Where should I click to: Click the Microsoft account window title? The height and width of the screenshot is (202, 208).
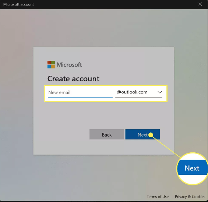coord(18,4)
